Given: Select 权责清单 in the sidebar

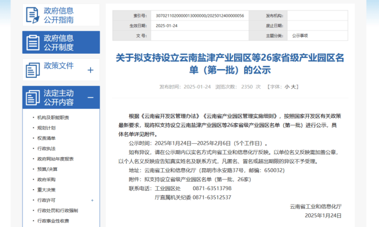Looking at the screenshot, I should click(46, 138).
